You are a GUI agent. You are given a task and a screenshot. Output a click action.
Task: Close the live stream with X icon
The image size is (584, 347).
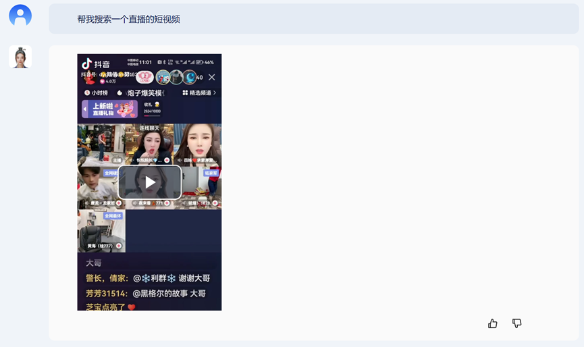click(211, 78)
